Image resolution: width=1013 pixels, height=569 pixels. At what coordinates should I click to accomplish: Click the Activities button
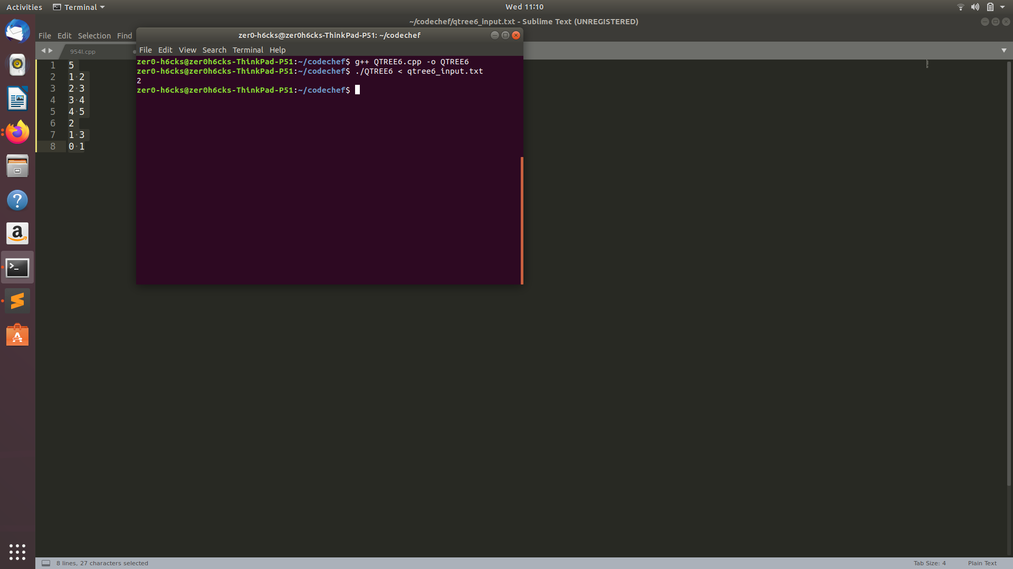tap(24, 7)
